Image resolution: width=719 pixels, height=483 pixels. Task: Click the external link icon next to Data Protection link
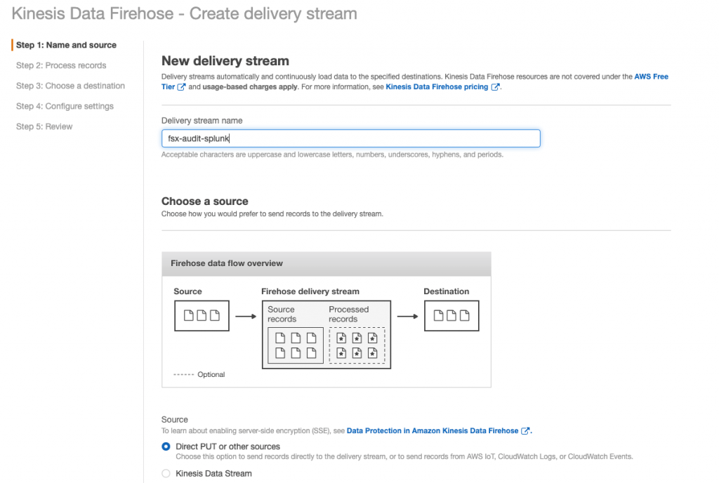coord(524,430)
